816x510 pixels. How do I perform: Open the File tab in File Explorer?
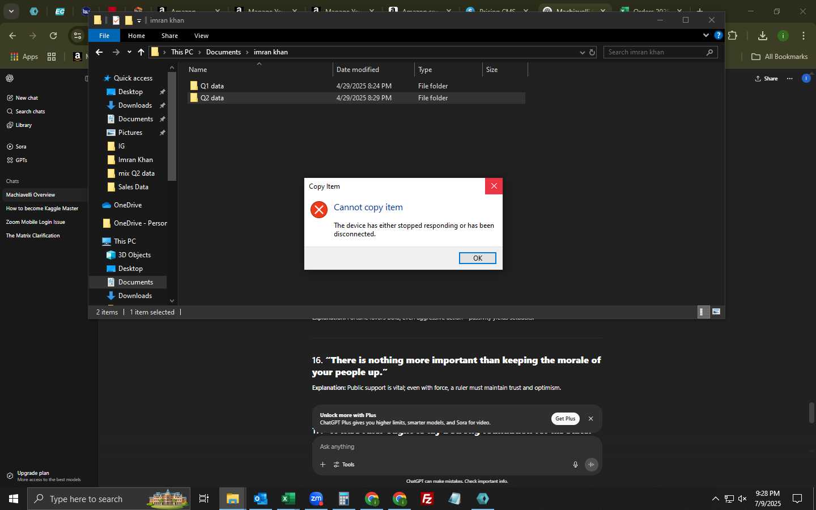click(104, 36)
